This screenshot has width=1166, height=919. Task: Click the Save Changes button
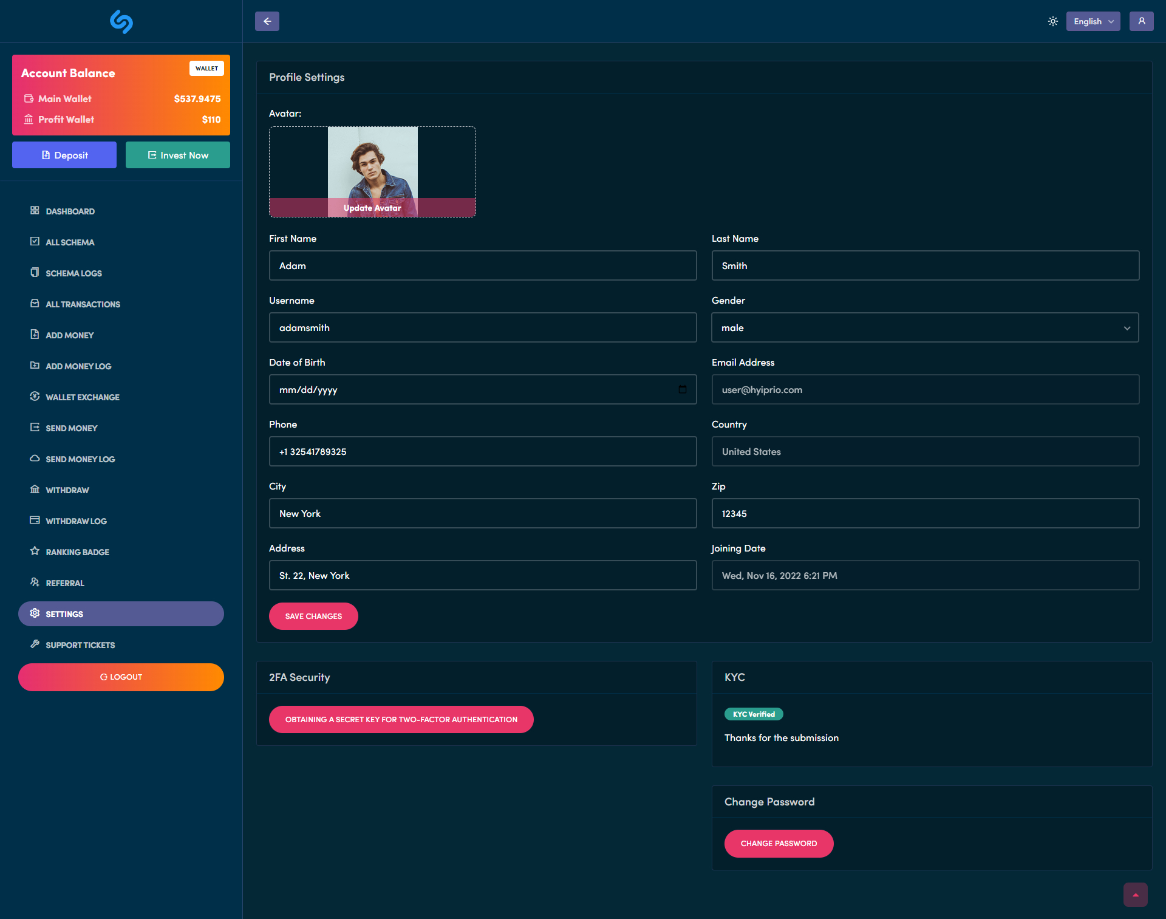pyautogui.click(x=313, y=616)
